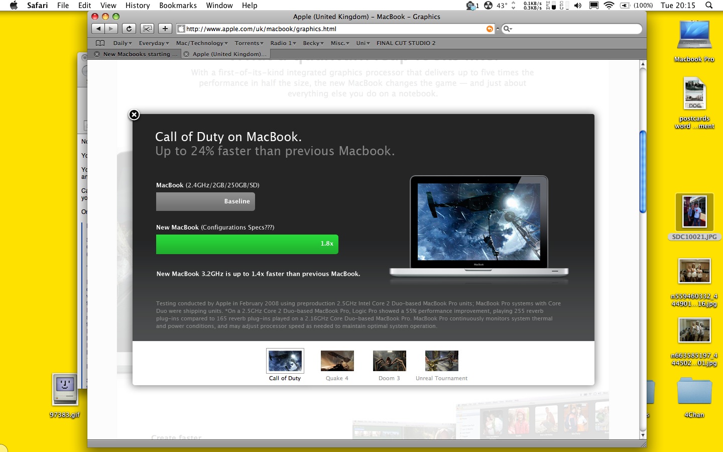Expand the Daily bookmarks folder
Screen dimensions: 723x452
pos(123,43)
